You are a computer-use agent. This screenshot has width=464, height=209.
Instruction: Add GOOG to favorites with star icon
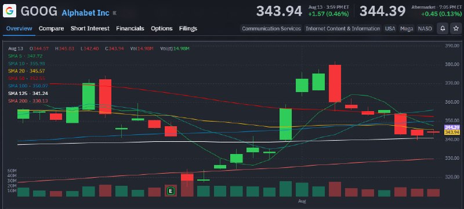pyautogui.click(x=456, y=28)
